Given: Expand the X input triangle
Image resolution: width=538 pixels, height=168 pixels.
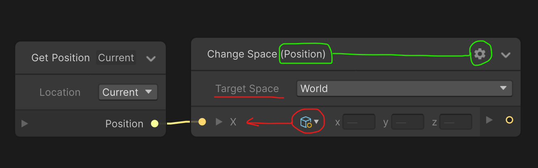Looking at the screenshot, I should click(x=219, y=121).
